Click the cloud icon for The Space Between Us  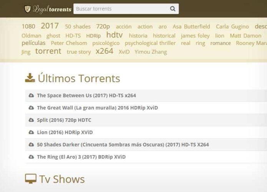[31, 95]
